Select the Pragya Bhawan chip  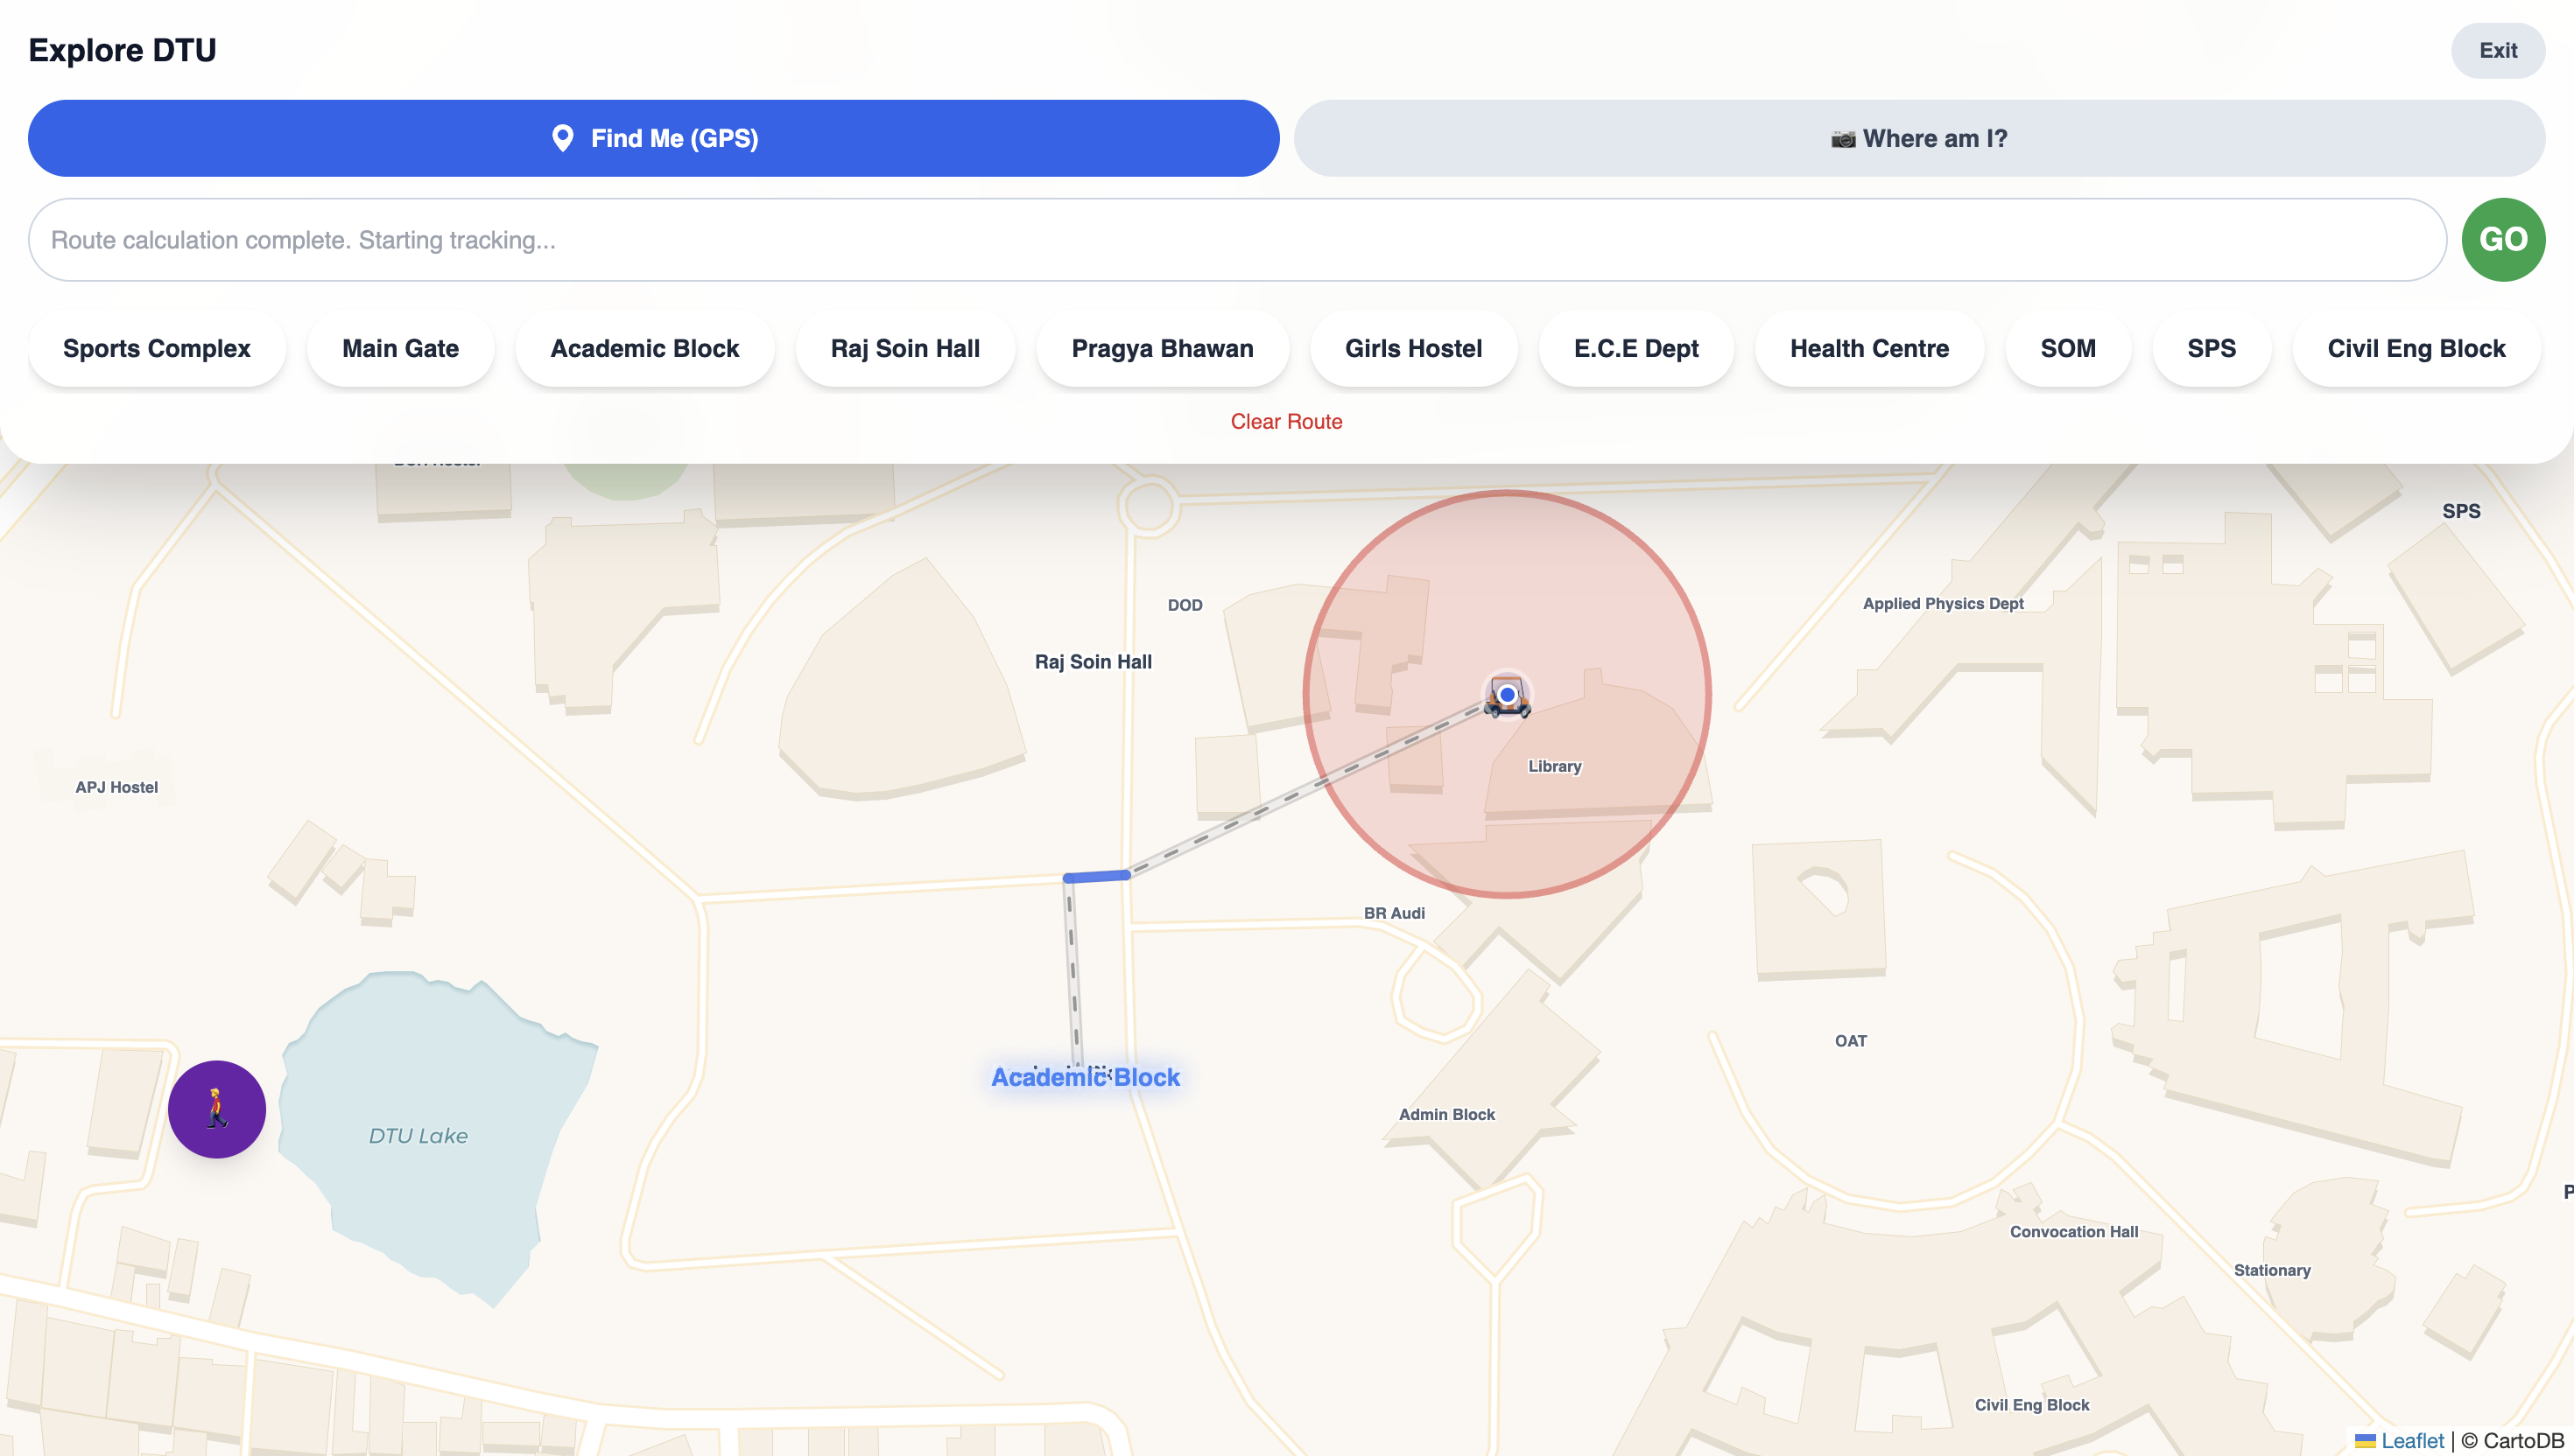tap(1162, 348)
